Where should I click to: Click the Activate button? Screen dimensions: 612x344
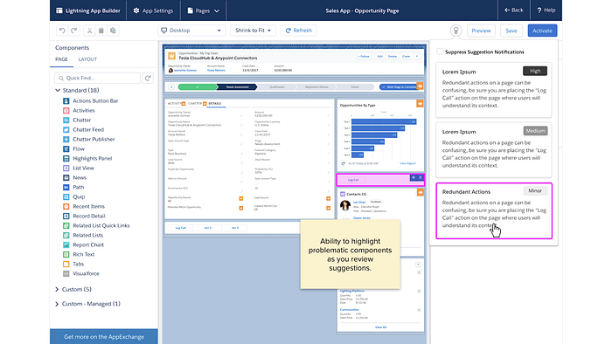pyautogui.click(x=542, y=31)
